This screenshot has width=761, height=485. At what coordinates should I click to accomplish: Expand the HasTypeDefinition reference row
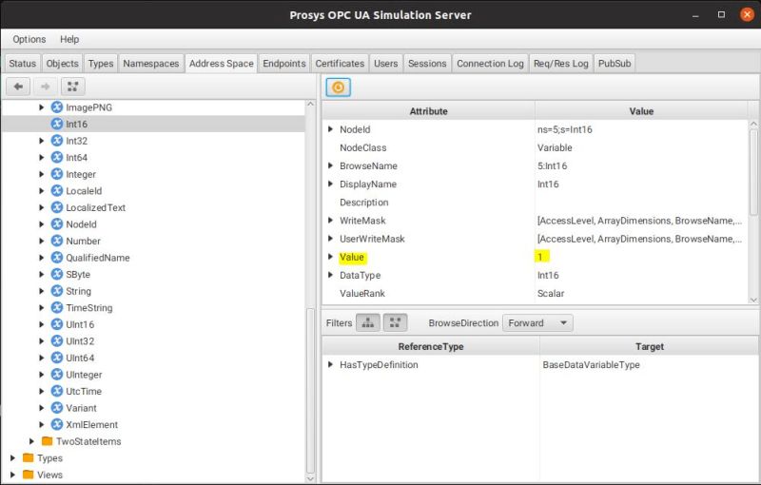pyautogui.click(x=330, y=364)
